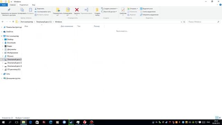Screen dimensions: 222x125
Task: Select the highlighted Локальный диск tree row
Action: [x=11, y=59]
